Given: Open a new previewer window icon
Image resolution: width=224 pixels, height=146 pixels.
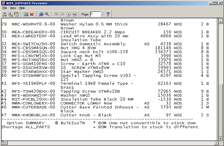Looking at the screenshot, I should click(x=26, y=14).
